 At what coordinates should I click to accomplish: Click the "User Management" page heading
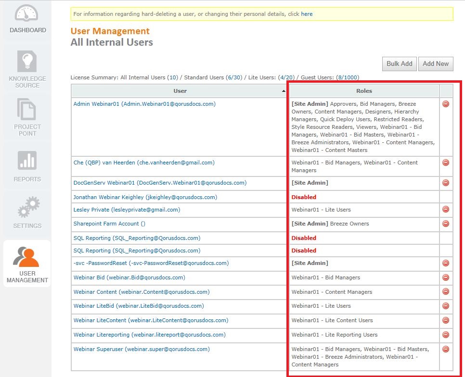(x=110, y=31)
